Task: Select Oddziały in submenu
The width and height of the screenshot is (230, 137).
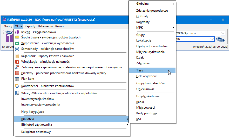Action: pos(152,16)
